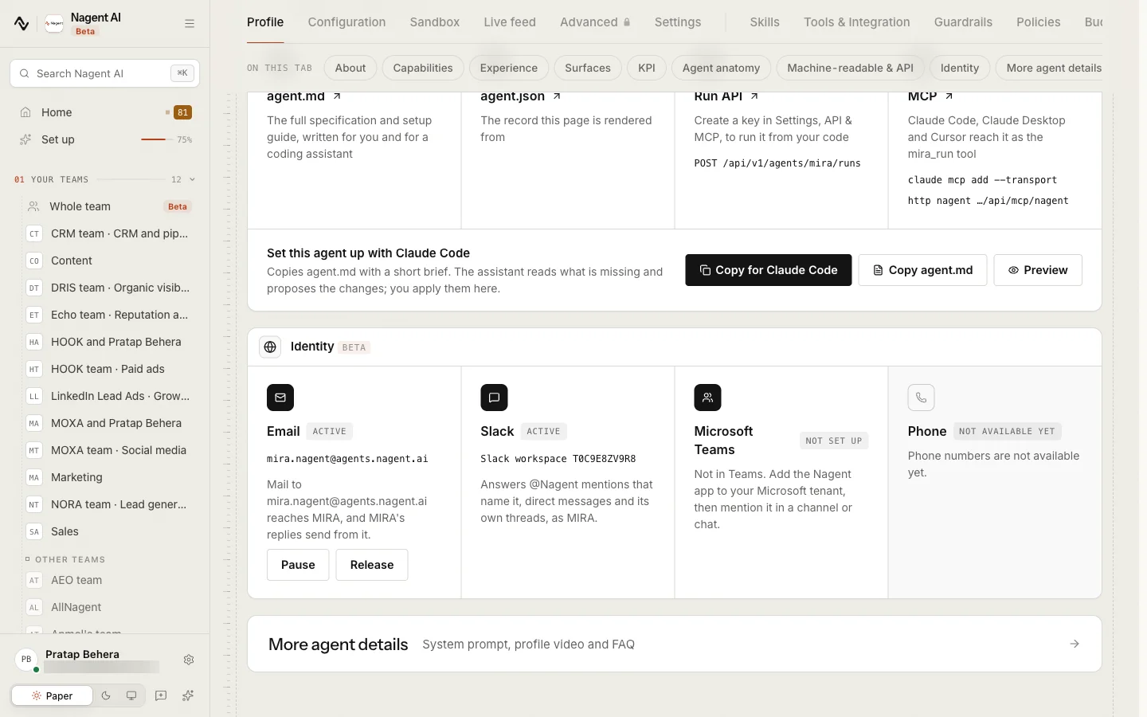Click the Microsoft Teams people icon
The width and height of the screenshot is (1147, 717).
(707, 398)
